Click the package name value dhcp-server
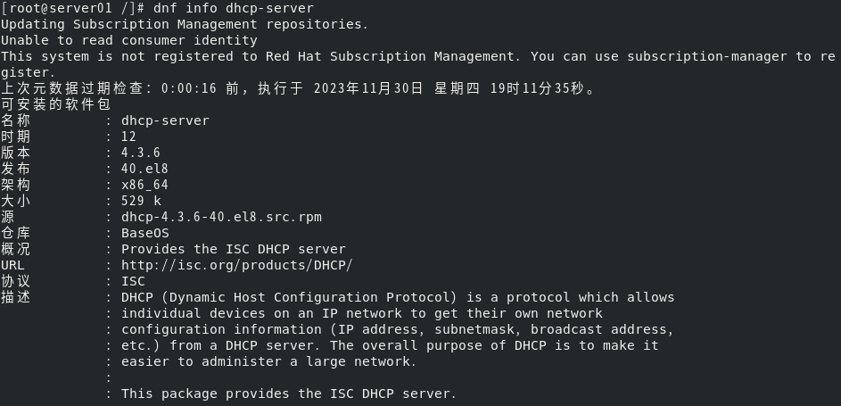 (165, 120)
